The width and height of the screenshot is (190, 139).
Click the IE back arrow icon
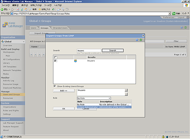(3, 9)
